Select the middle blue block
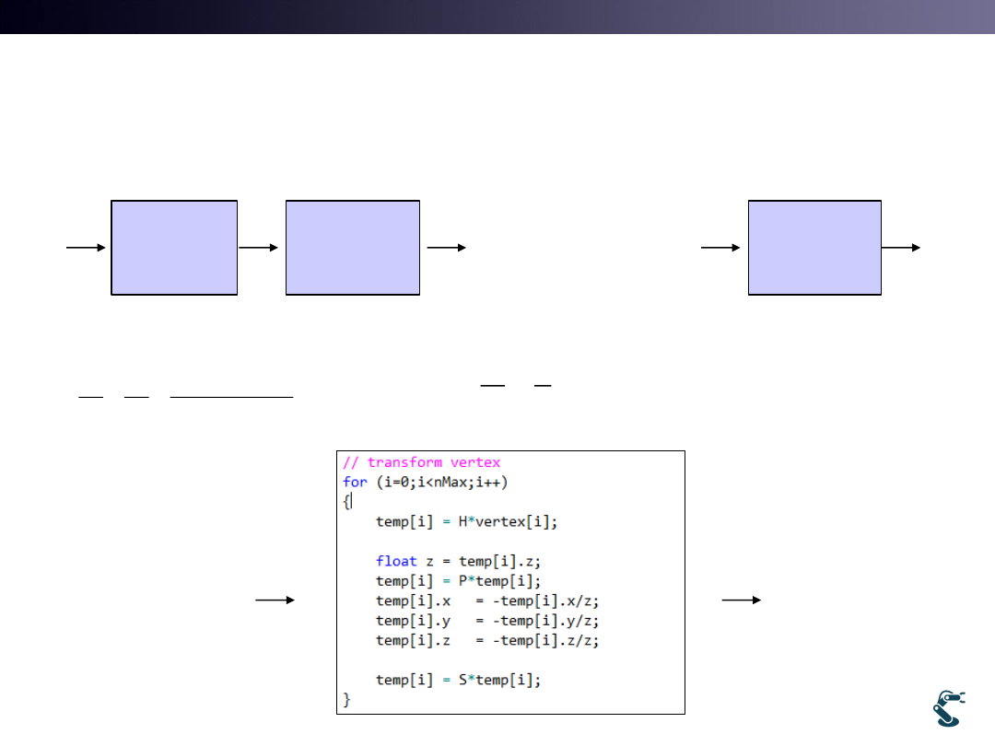 pos(353,247)
